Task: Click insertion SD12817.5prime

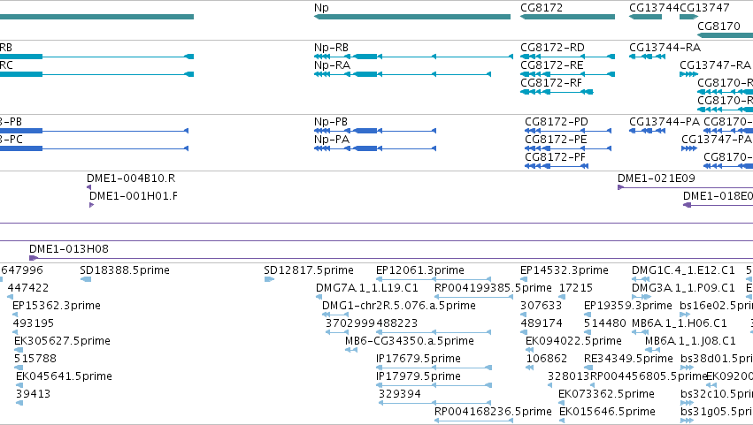Action: 308,270
